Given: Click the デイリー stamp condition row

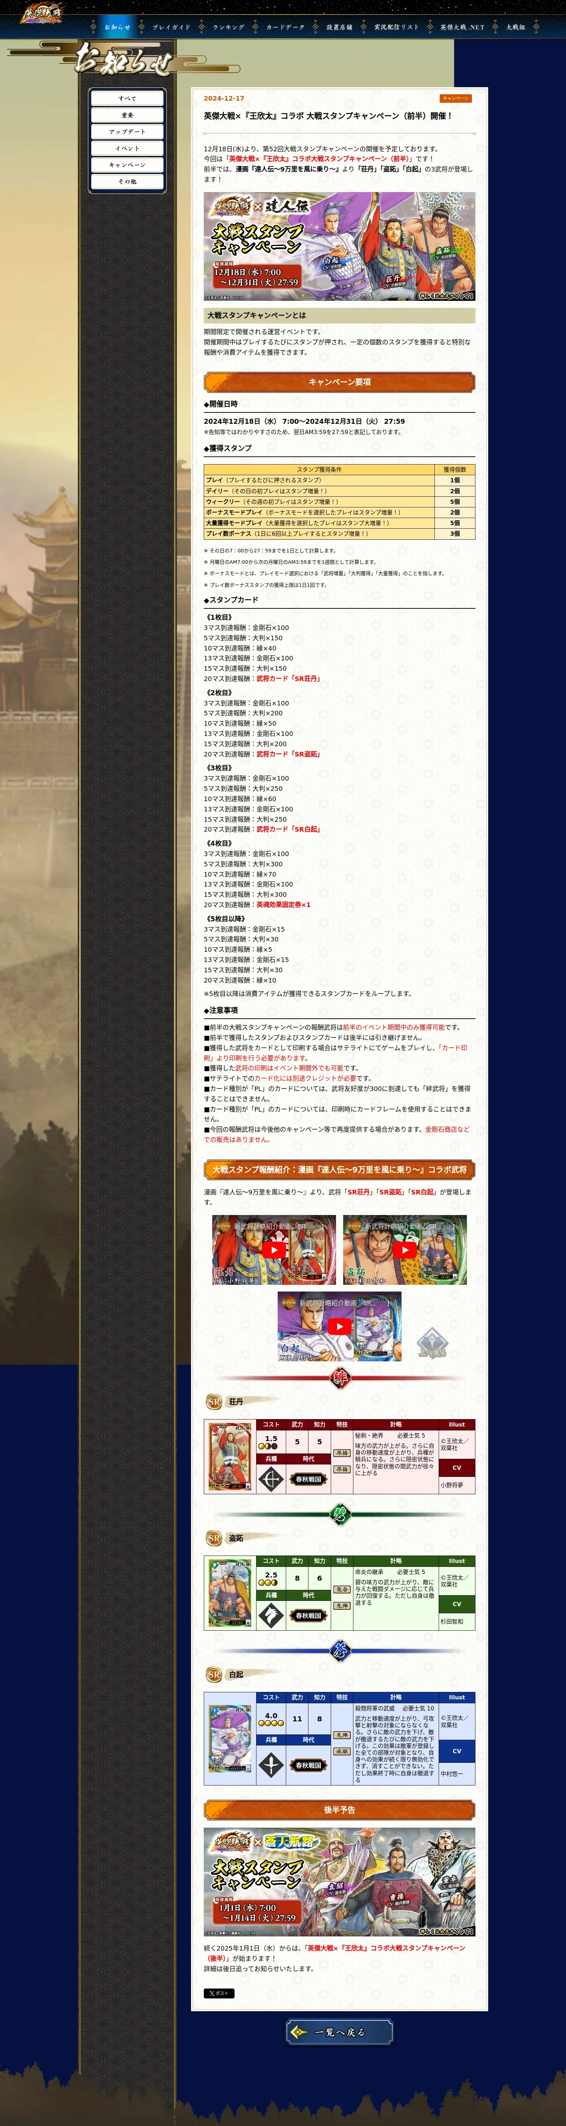Looking at the screenshot, I should click(340, 491).
